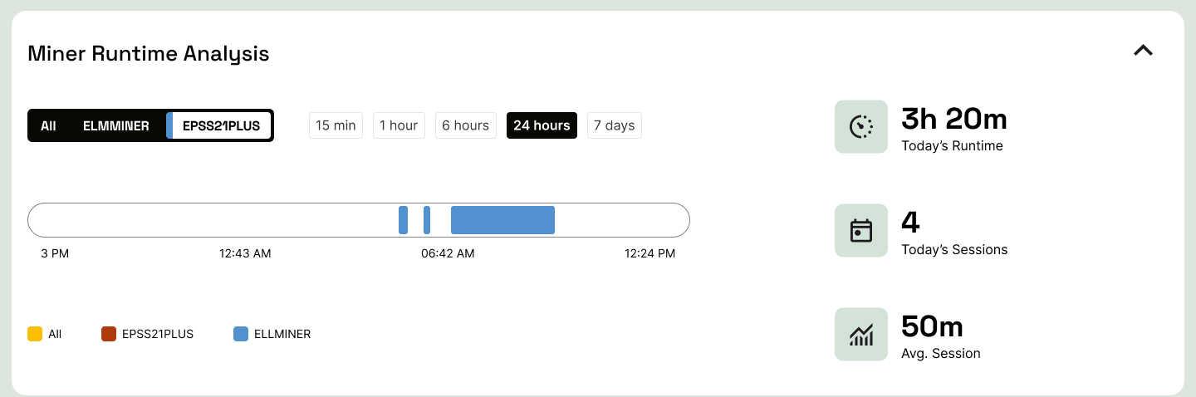
Task: Click the 06:42 AM timeline label
Action: pyautogui.click(x=448, y=253)
